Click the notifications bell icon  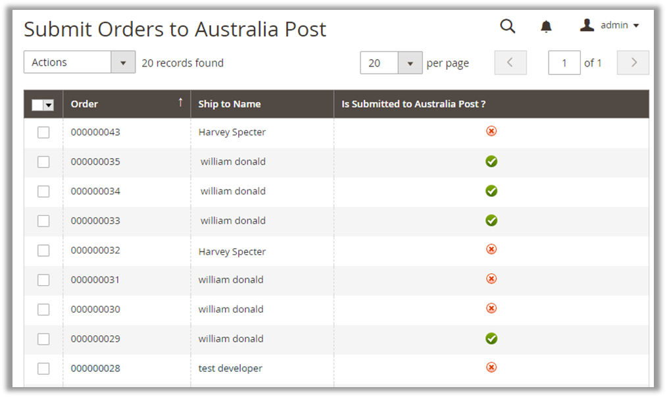[546, 26]
